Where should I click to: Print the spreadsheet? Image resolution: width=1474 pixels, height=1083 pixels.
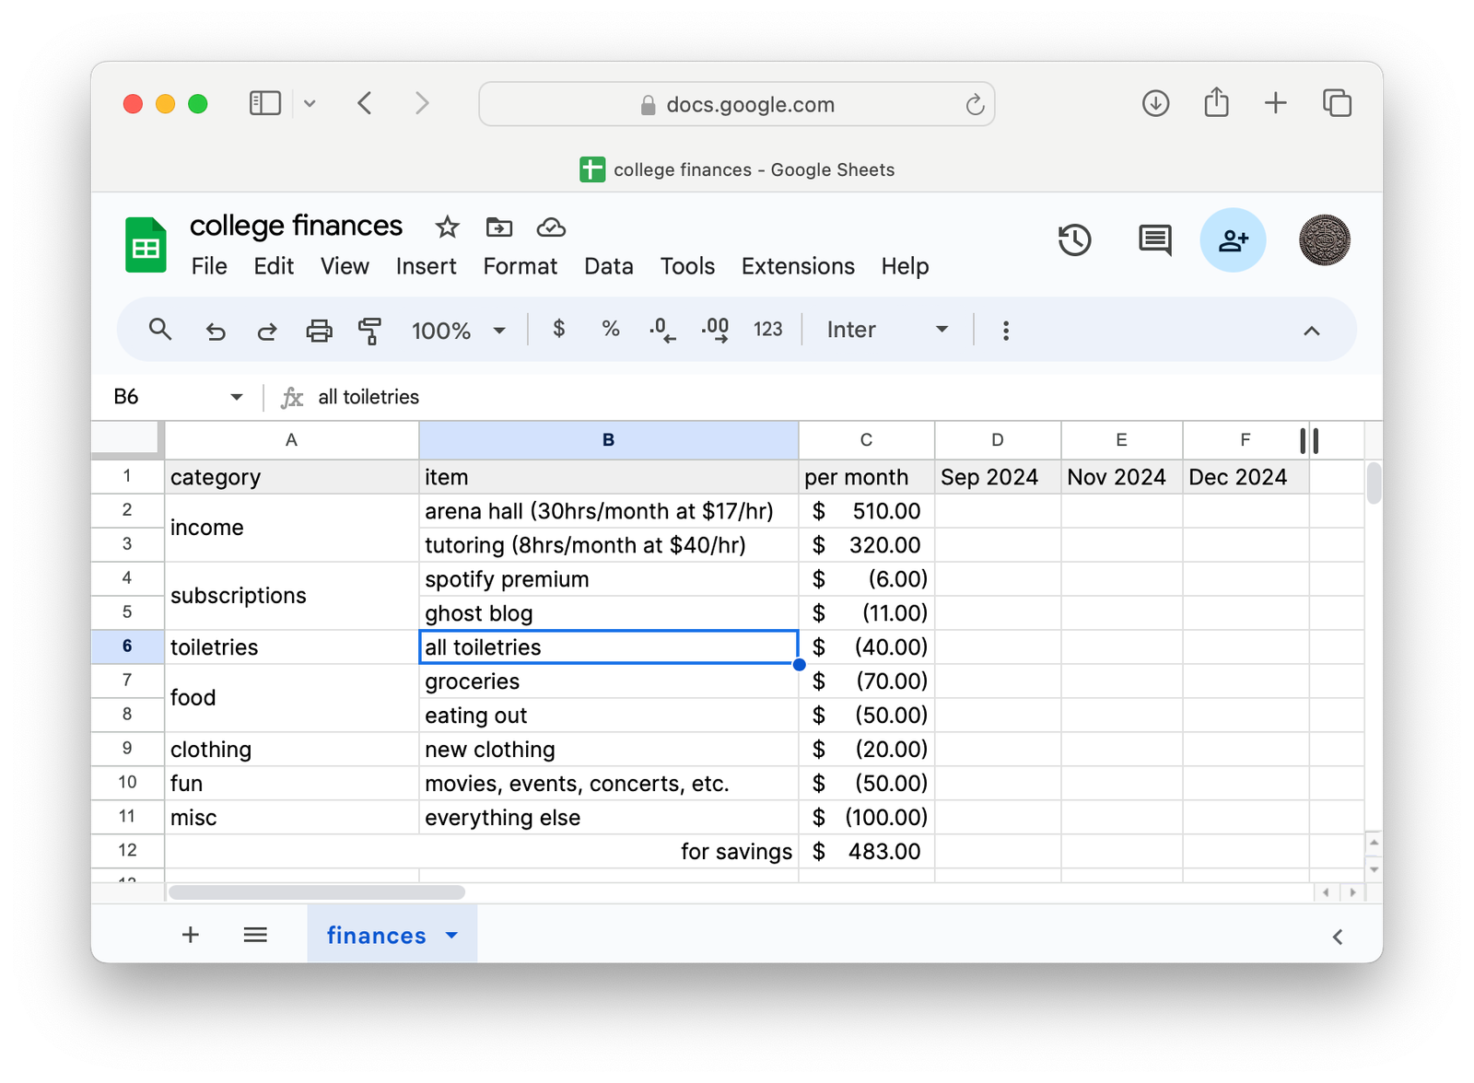click(x=319, y=331)
